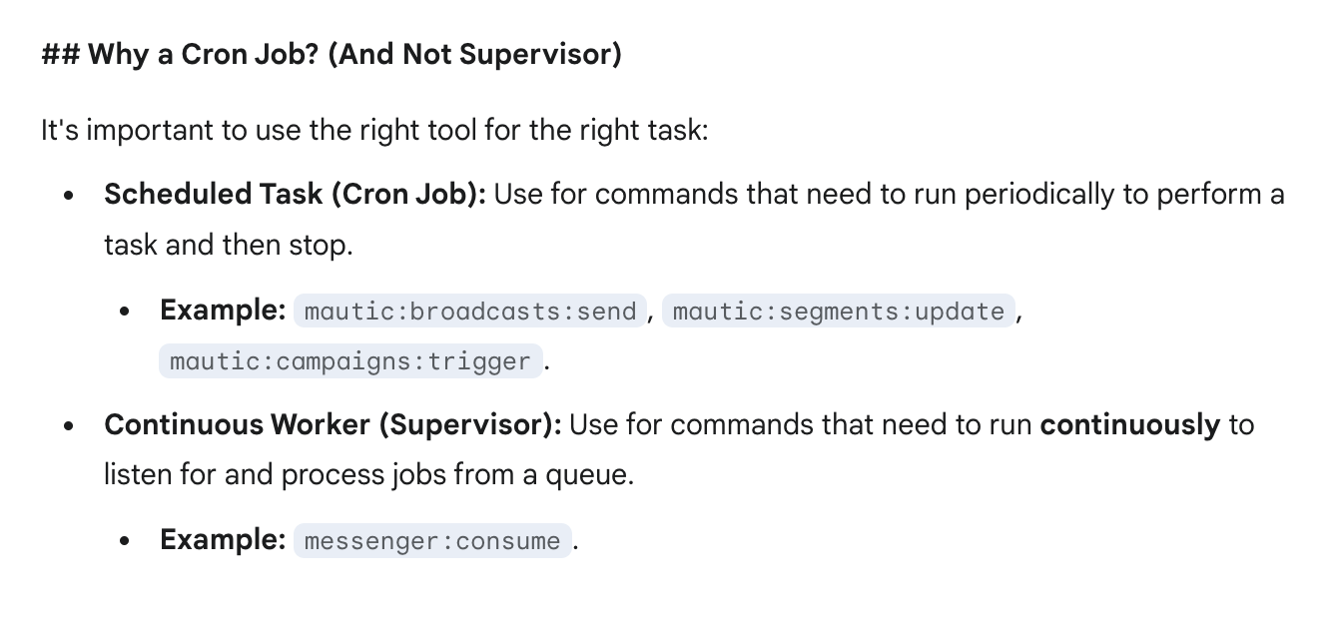1340x637 pixels.
Task: Select the mautic:campaigns:trigger code snippet
Action: click(x=349, y=360)
